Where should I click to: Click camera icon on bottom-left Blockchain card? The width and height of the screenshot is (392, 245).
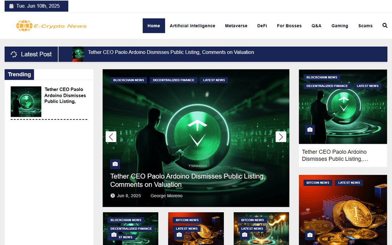[x=114, y=235]
